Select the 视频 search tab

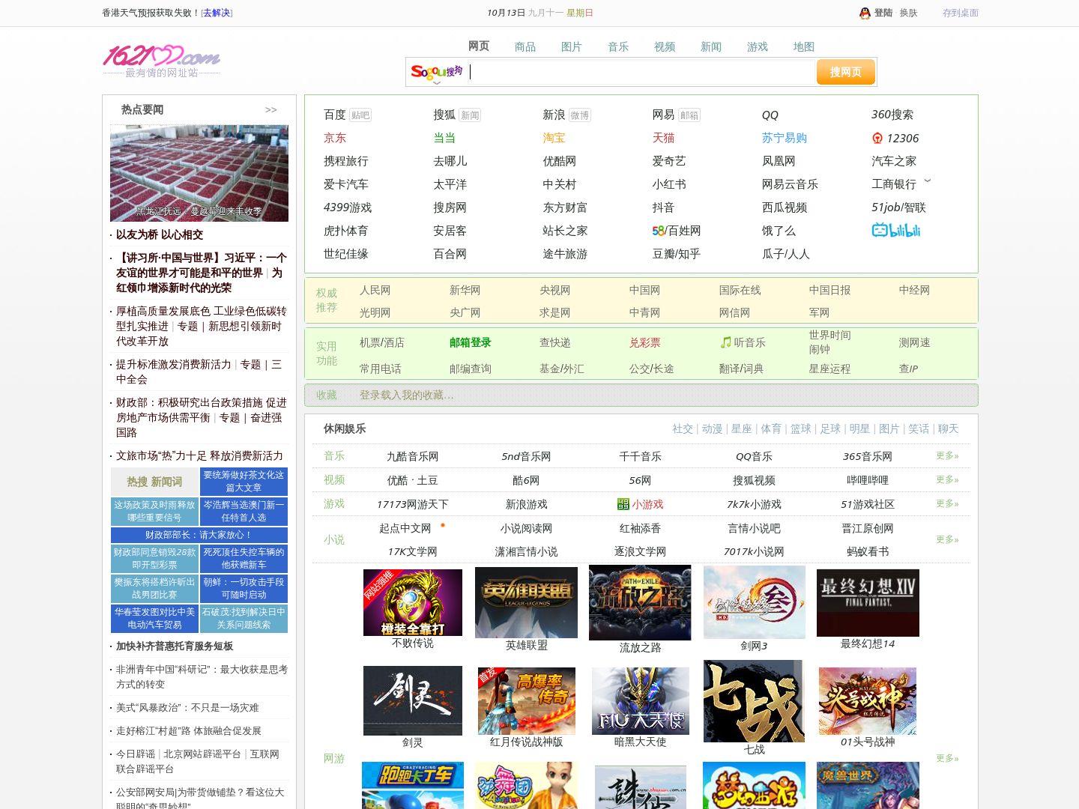click(665, 46)
